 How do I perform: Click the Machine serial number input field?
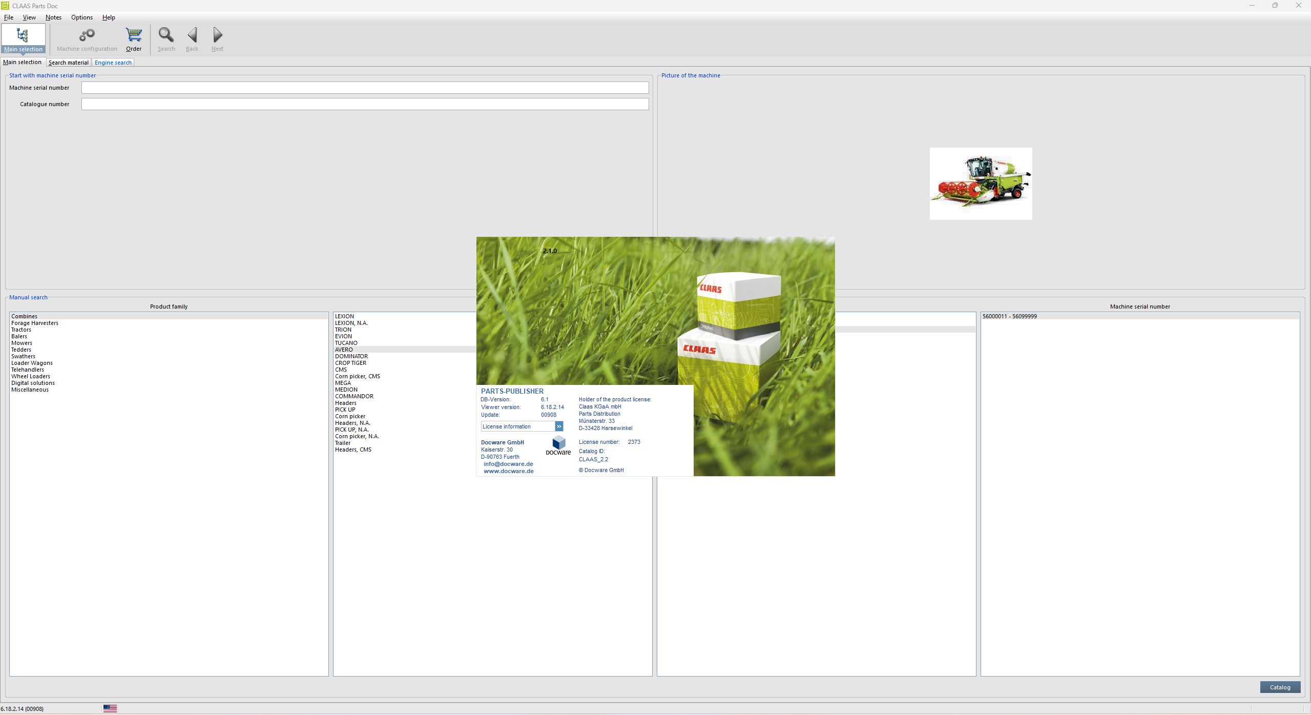(365, 87)
